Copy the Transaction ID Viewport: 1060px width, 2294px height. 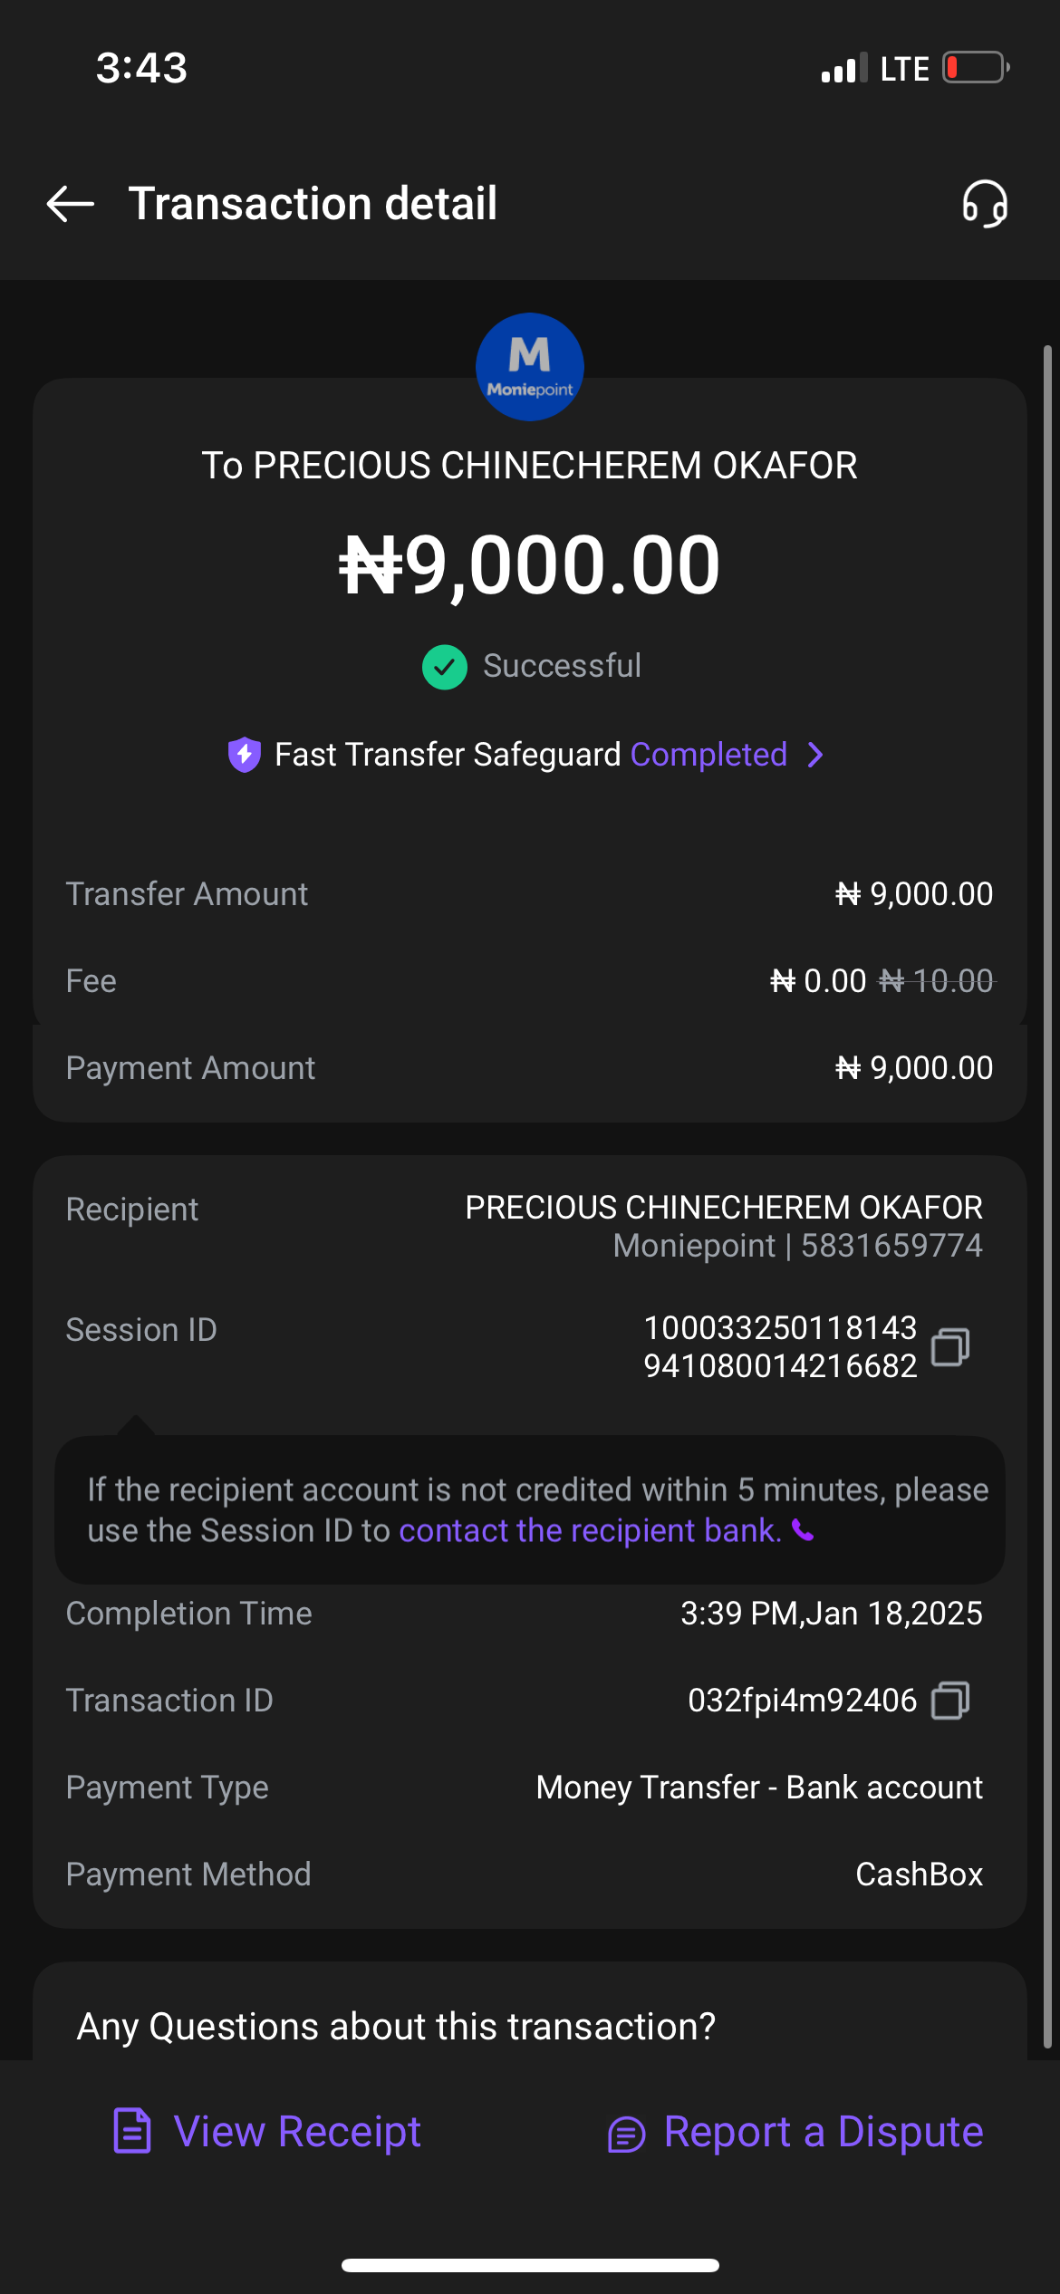(x=950, y=1701)
